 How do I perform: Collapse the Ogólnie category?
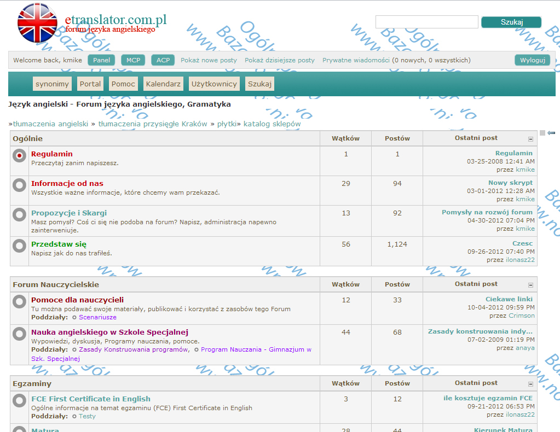click(531, 139)
